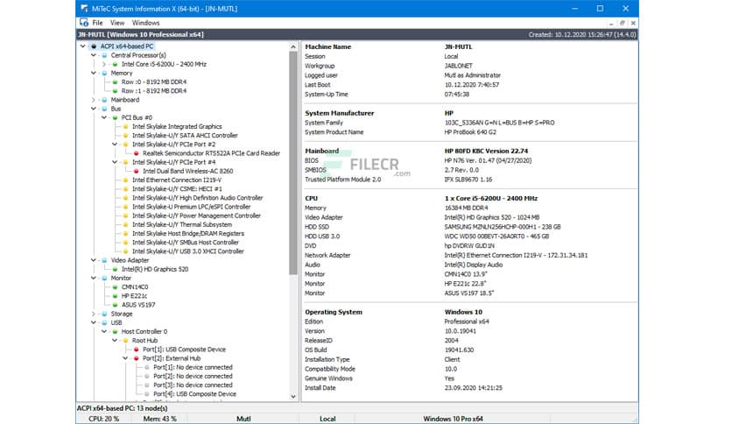This screenshot has width=732, height=424.
Task: Collapse the PCI Bus #0 node
Action: tap(104, 117)
